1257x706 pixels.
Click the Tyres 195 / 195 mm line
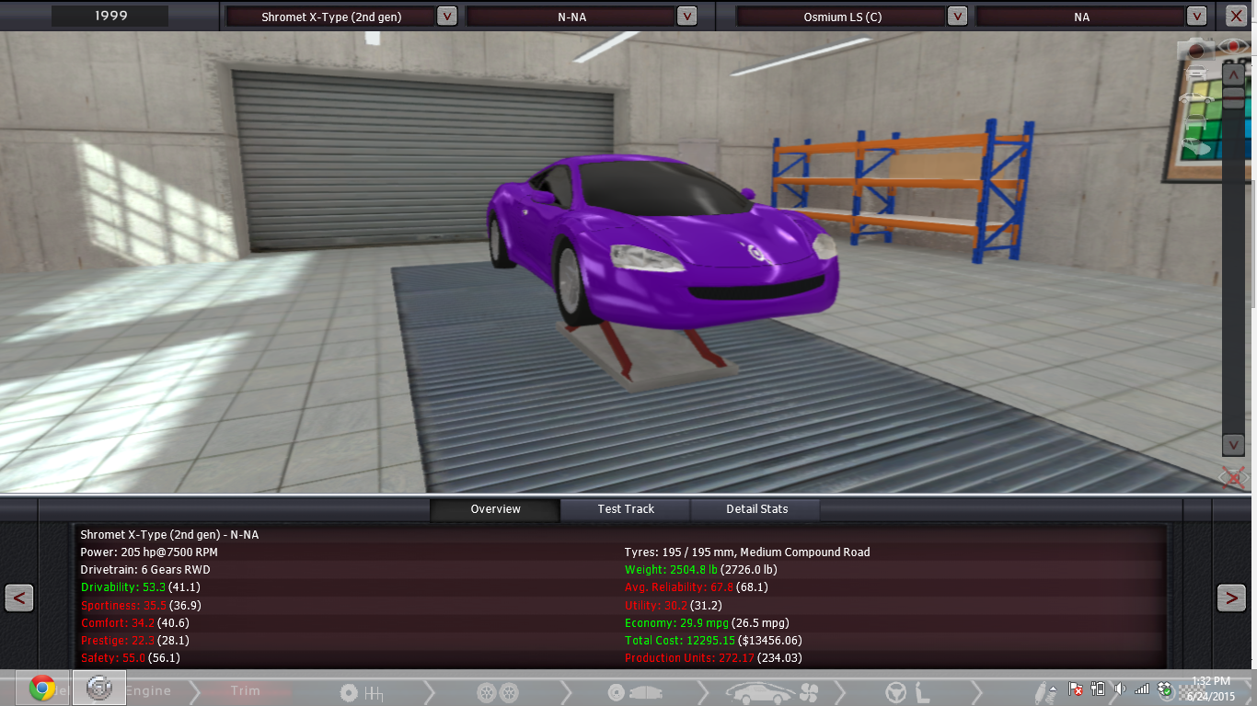coord(746,552)
